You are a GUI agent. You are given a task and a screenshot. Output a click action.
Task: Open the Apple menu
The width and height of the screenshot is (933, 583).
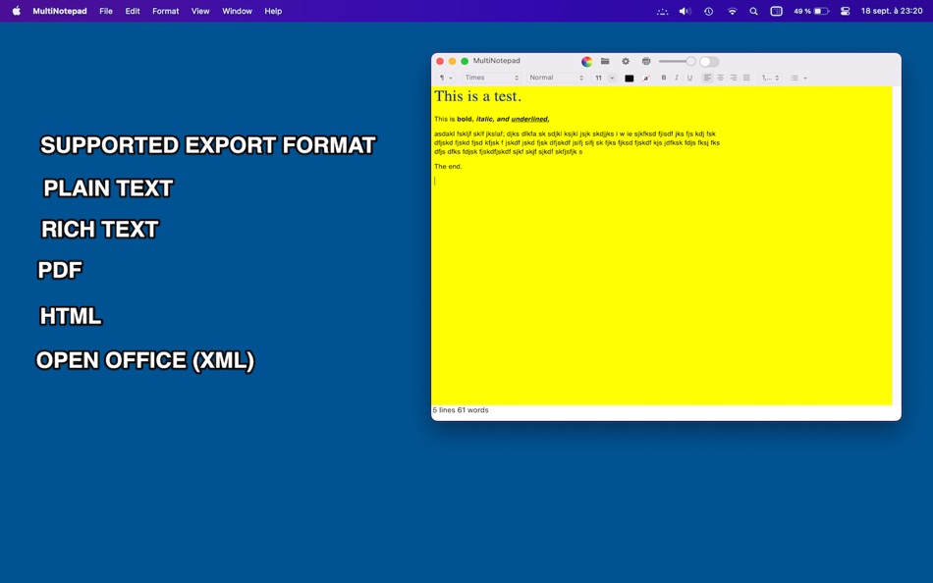pos(16,11)
